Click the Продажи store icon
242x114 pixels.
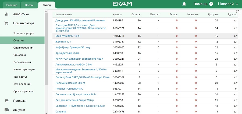pos(7,101)
